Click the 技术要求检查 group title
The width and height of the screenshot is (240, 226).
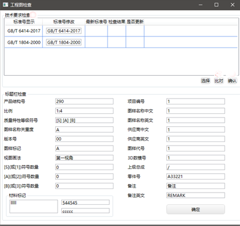tap(17, 15)
